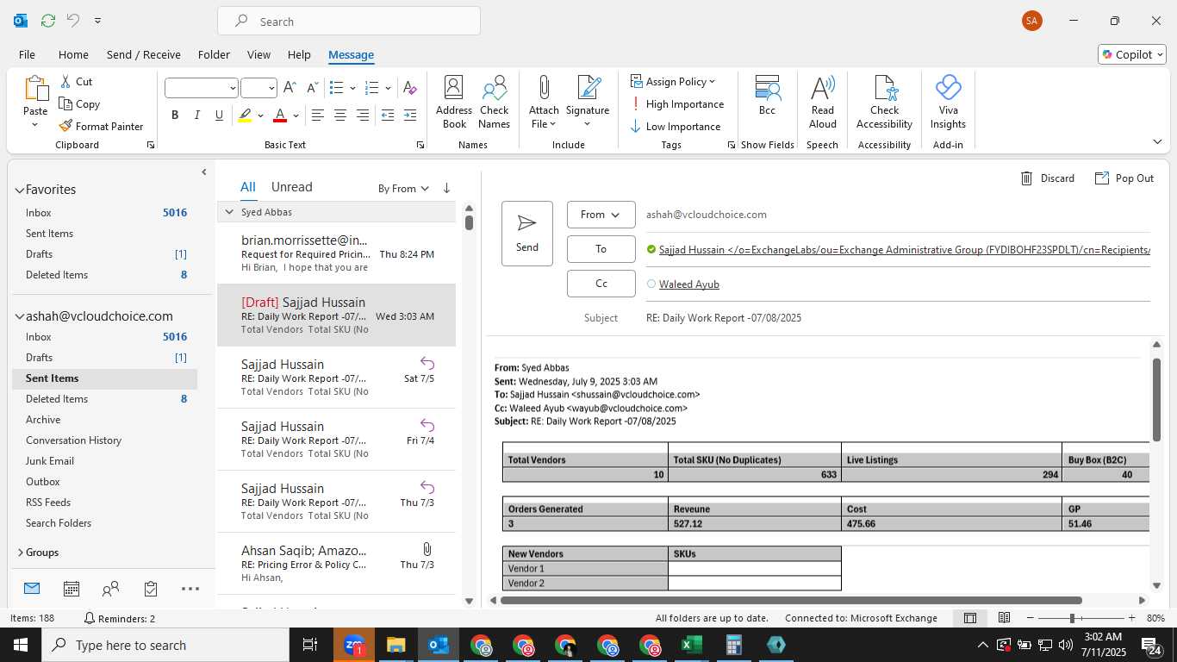Open the File menu
The height and width of the screenshot is (662, 1177).
(27, 54)
